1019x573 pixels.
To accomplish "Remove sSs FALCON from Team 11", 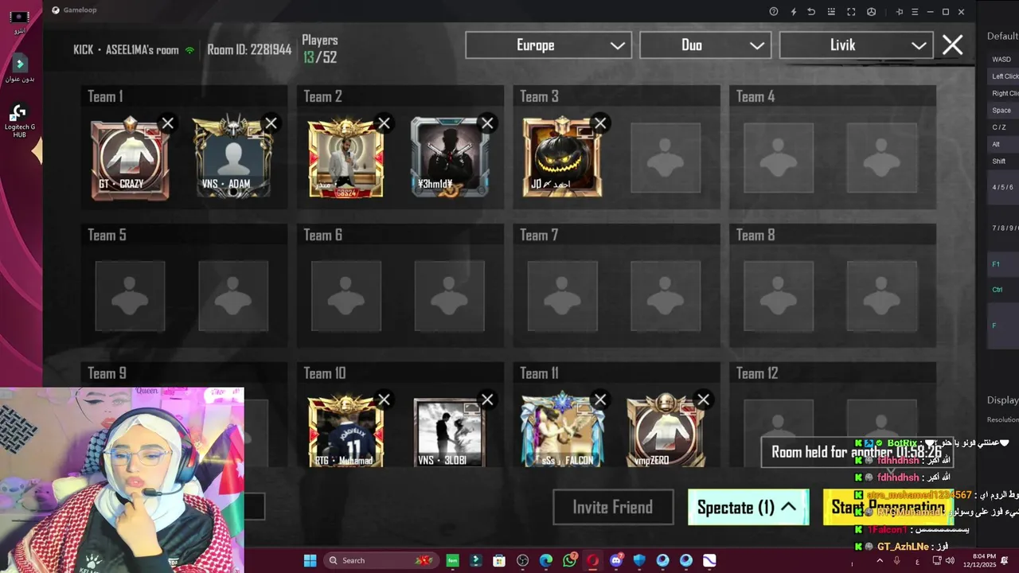I will (601, 400).
